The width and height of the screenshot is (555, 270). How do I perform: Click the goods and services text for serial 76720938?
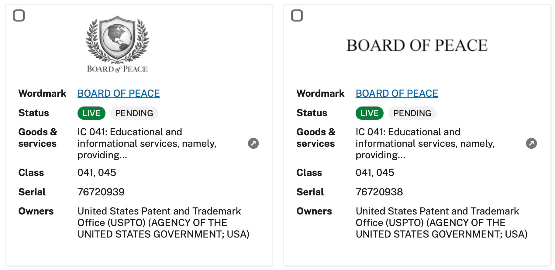click(x=425, y=143)
